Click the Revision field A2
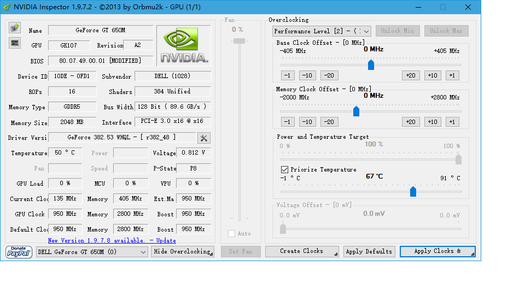 pyautogui.click(x=138, y=45)
